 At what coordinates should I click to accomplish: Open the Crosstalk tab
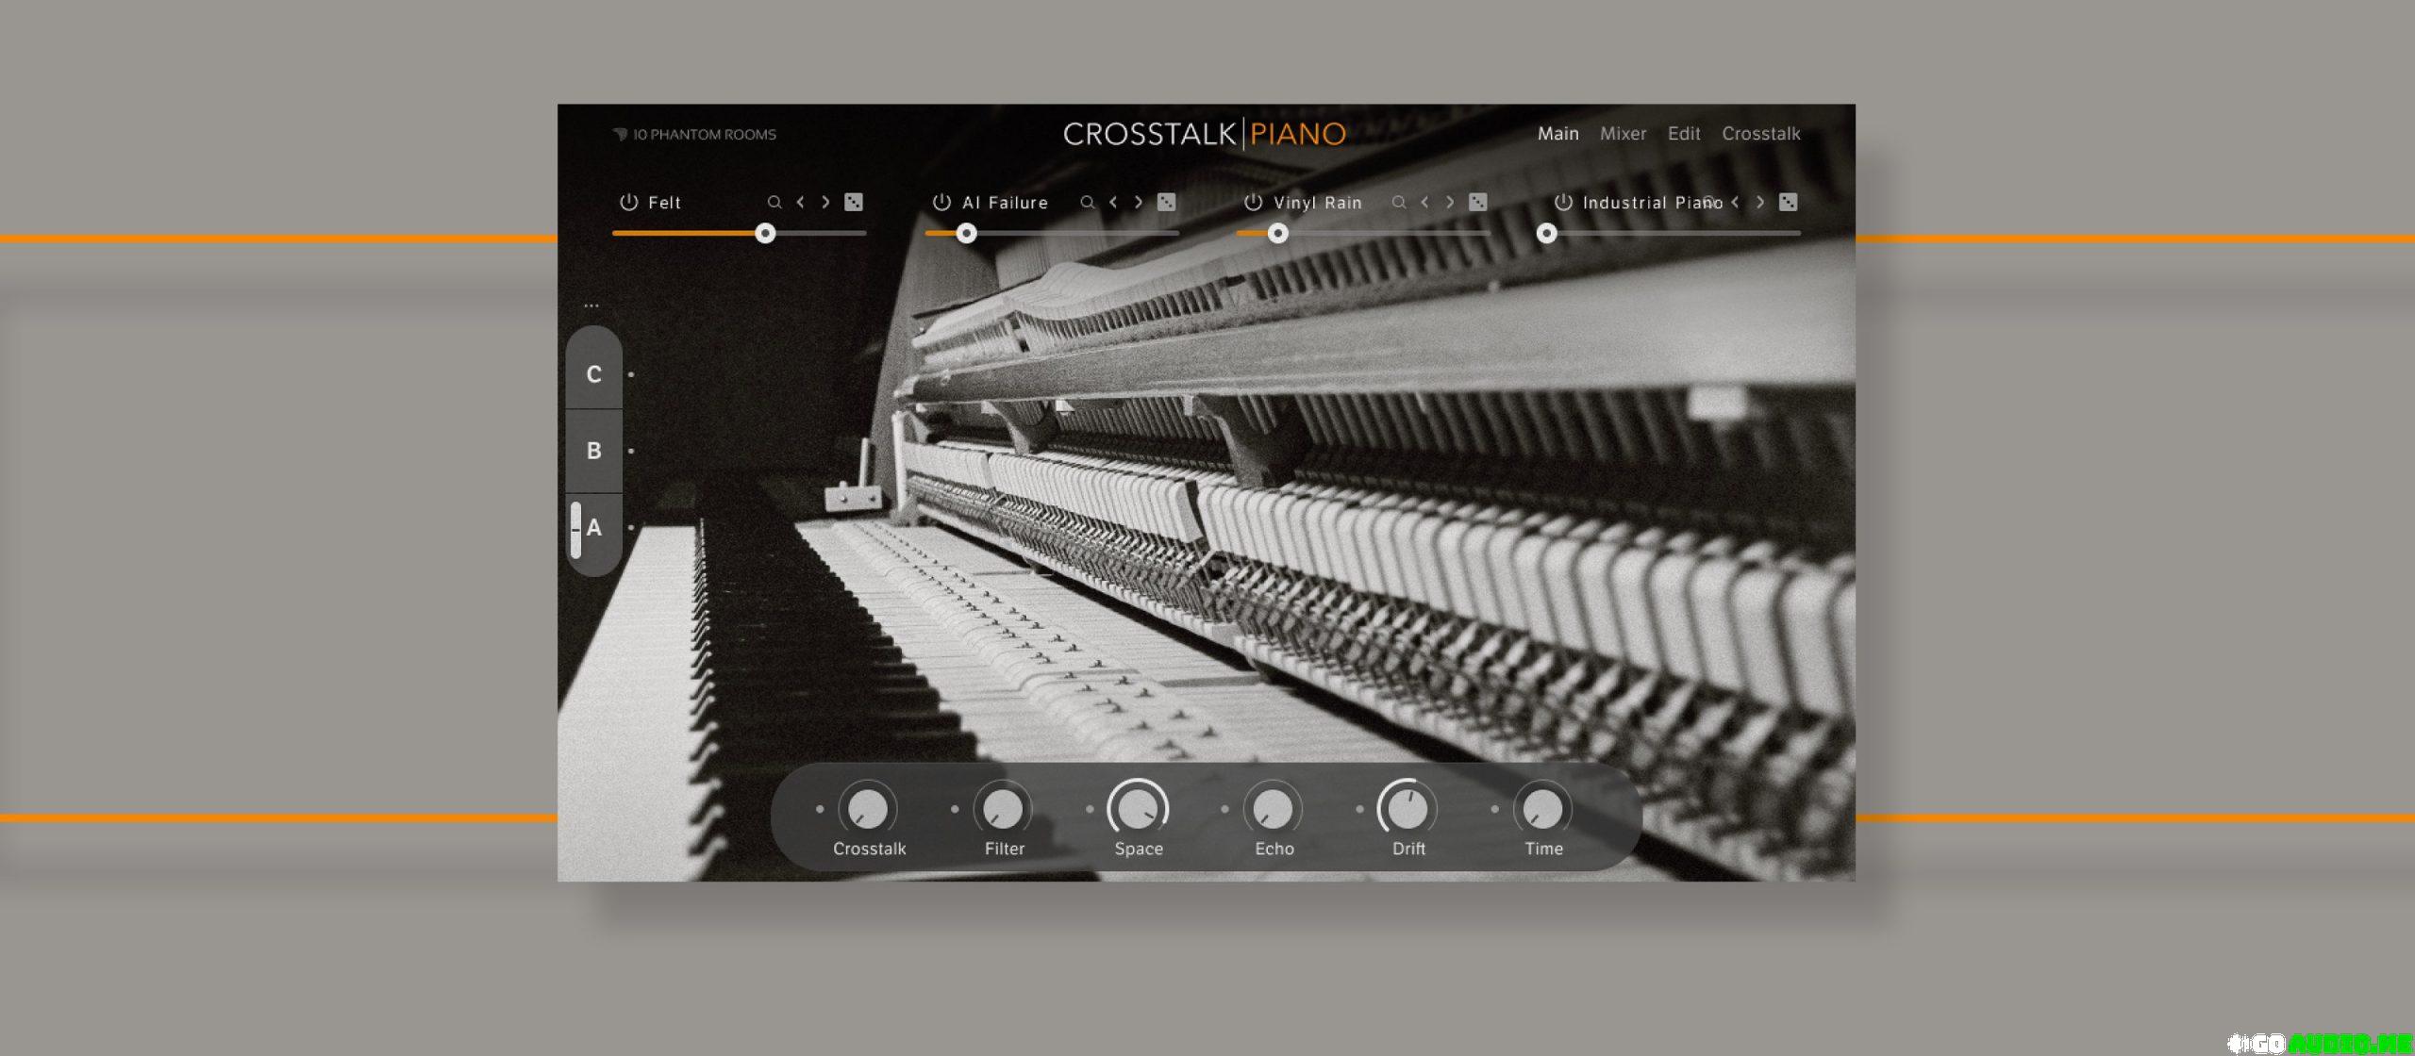click(1760, 134)
